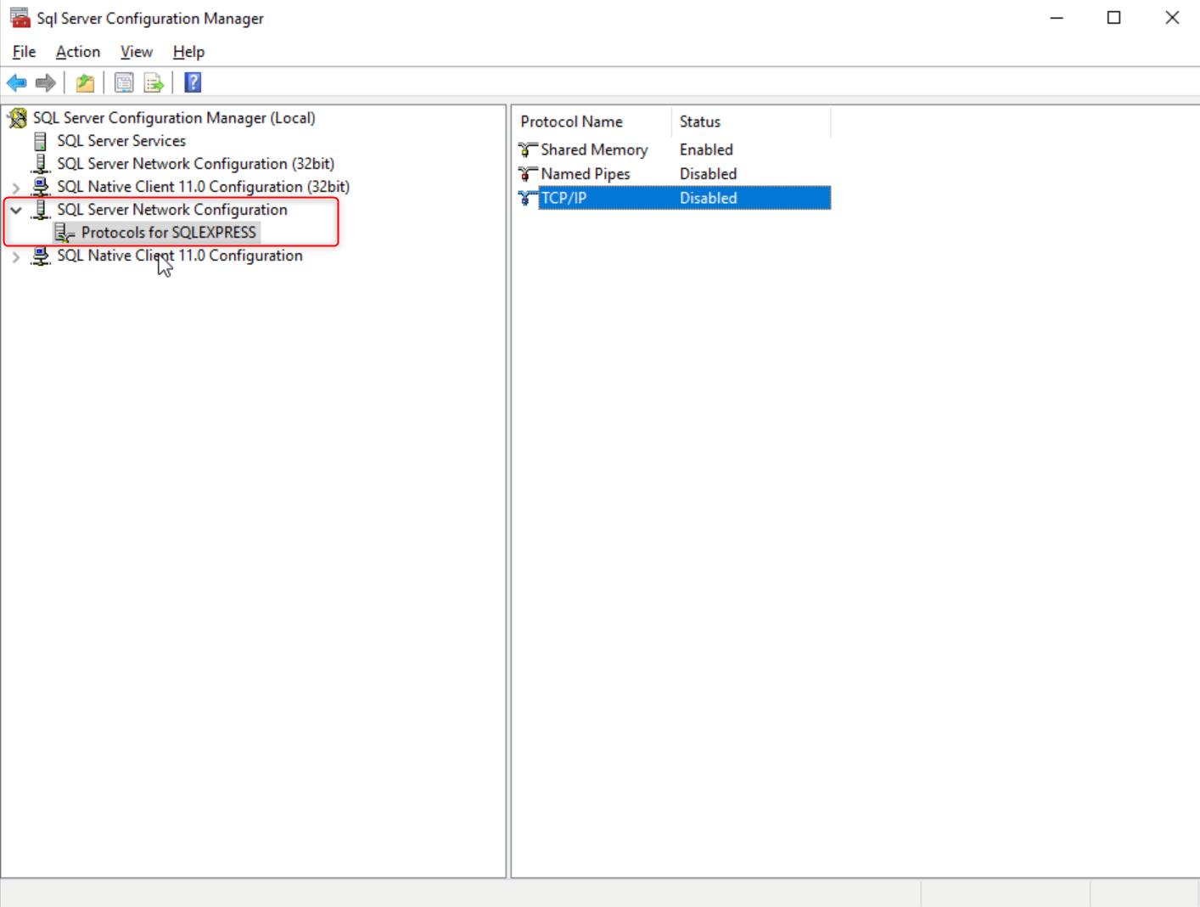This screenshot has height=907, width=1200.
Task: Click the Properties toolbar icon
Action: coord(124,82)
